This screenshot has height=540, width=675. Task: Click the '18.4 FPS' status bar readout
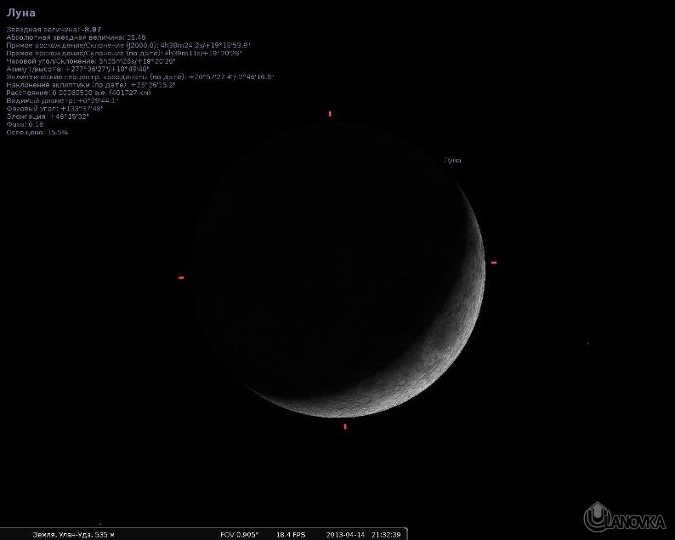click(x=291, y=534)
